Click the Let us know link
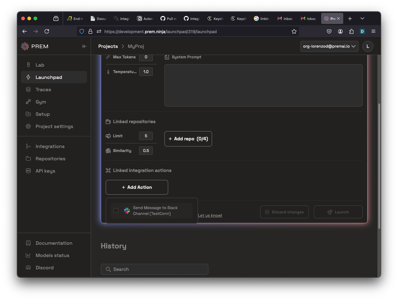 (x=210, y=215)
